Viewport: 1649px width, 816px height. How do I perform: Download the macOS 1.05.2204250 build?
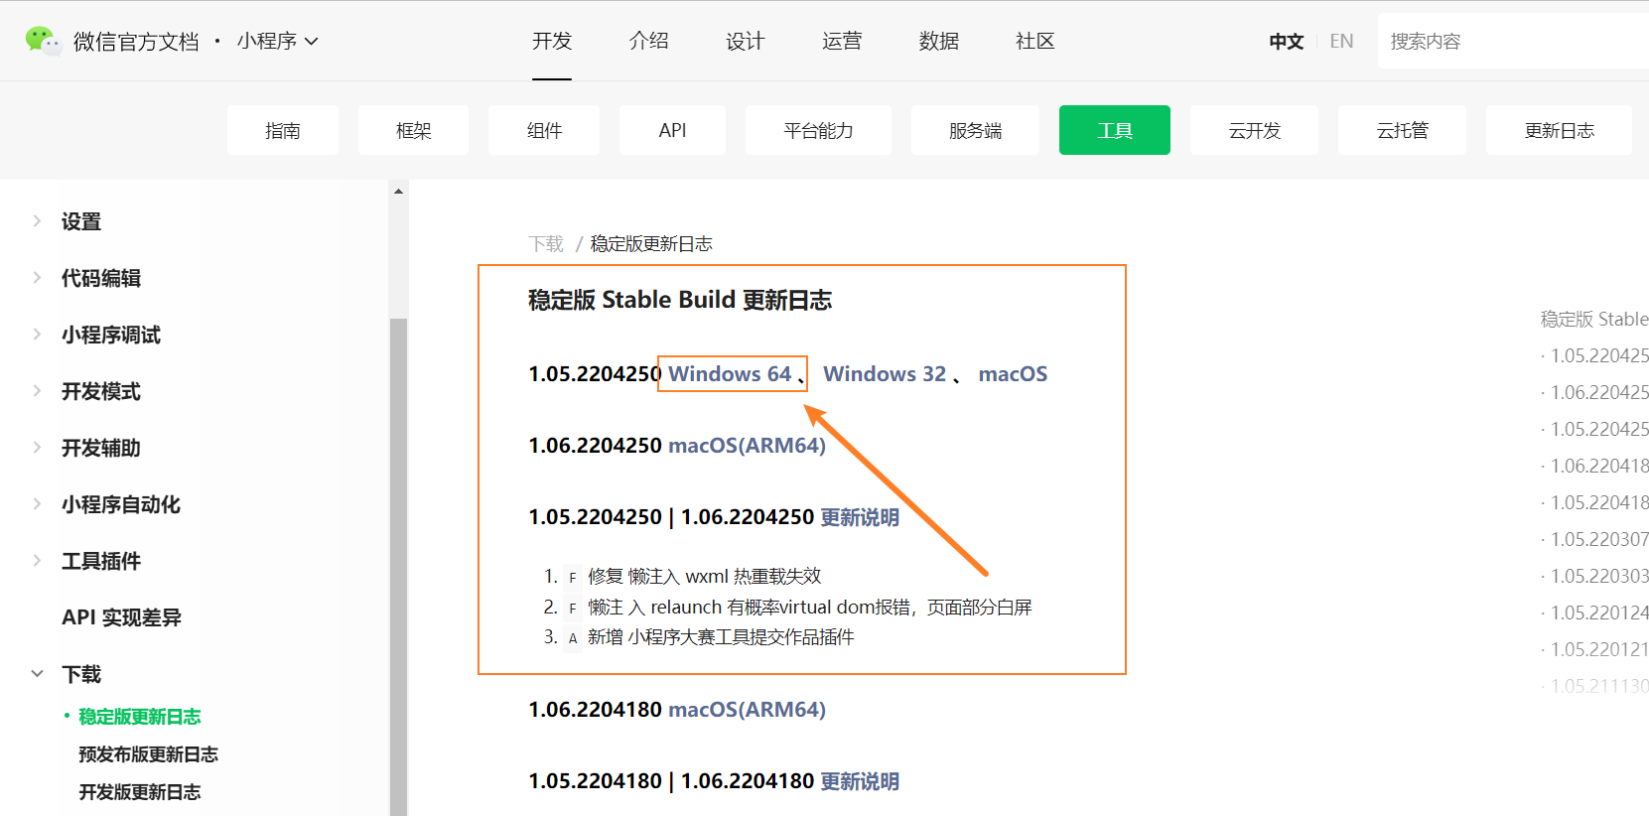[x=1013, y=374]
